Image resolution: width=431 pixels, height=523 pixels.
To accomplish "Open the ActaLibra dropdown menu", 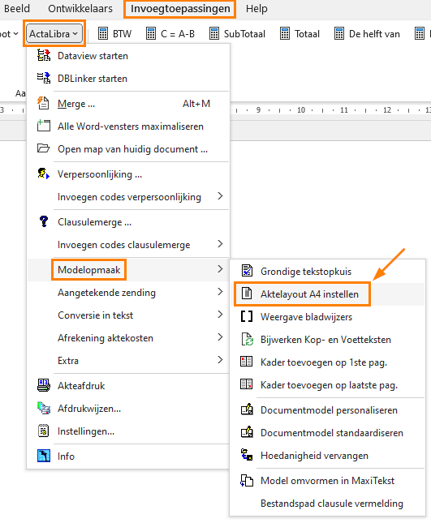I will click(x=54, y=33).
